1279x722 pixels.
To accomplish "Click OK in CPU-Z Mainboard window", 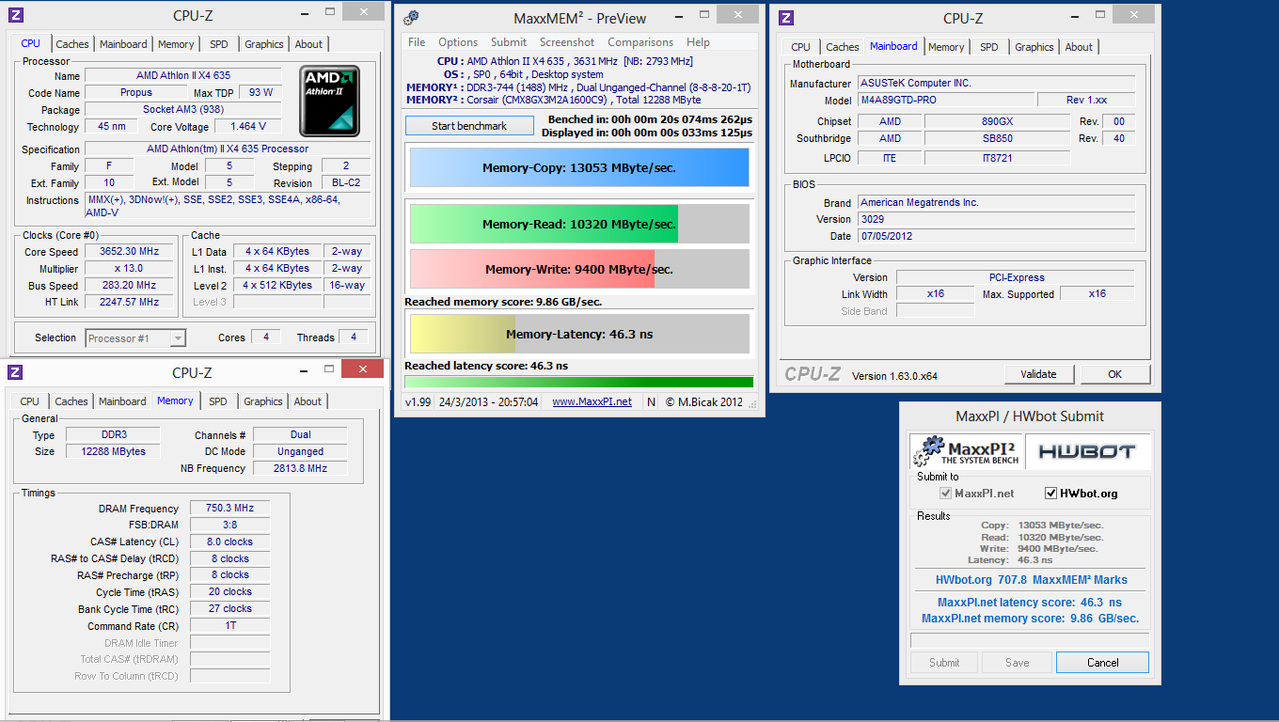I will pos(1115,374).
